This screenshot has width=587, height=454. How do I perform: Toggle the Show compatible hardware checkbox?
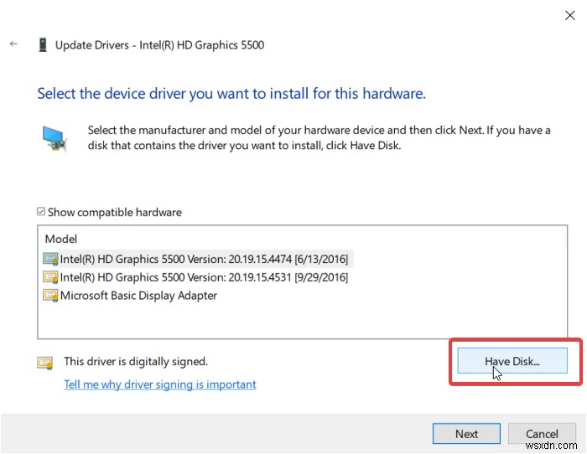pos(41,213)
